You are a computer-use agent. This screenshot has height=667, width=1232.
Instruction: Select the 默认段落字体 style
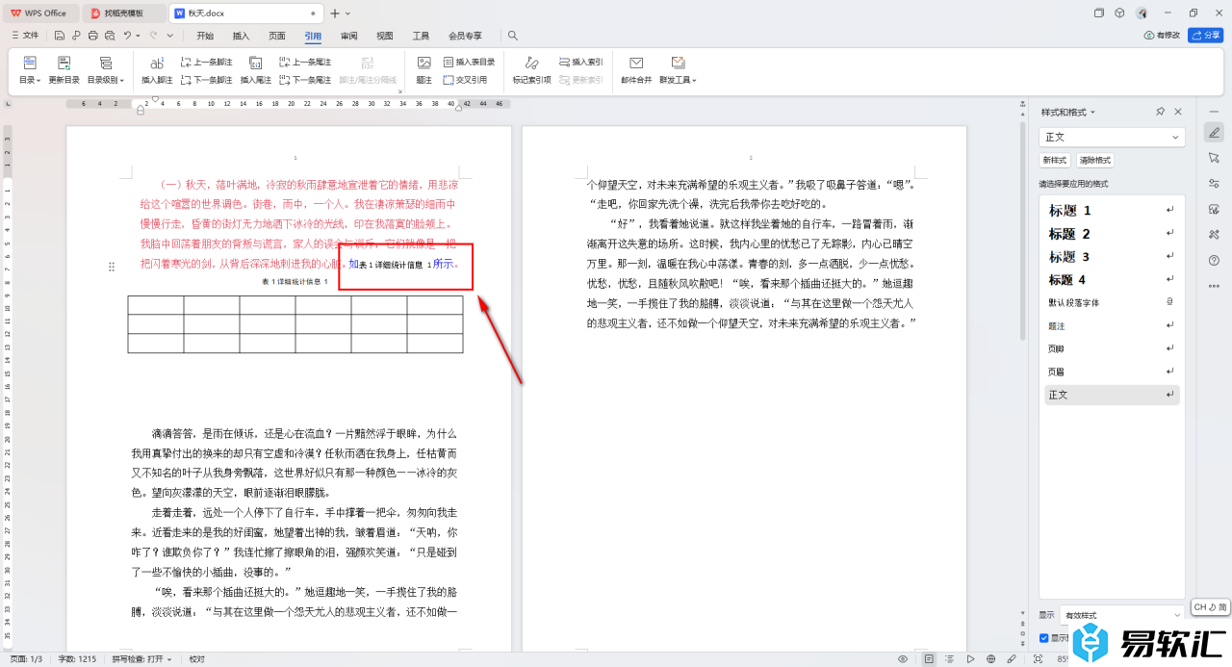[x=1112, y=302]
